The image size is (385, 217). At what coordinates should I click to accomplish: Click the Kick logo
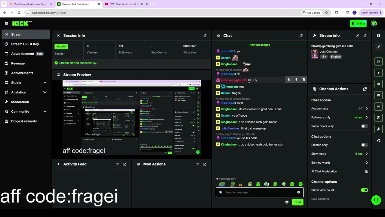22,24
